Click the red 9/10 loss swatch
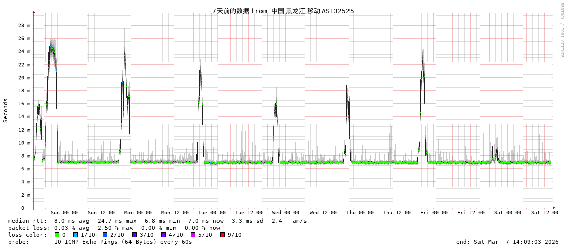The image size is (567, 249). point(223,235)
